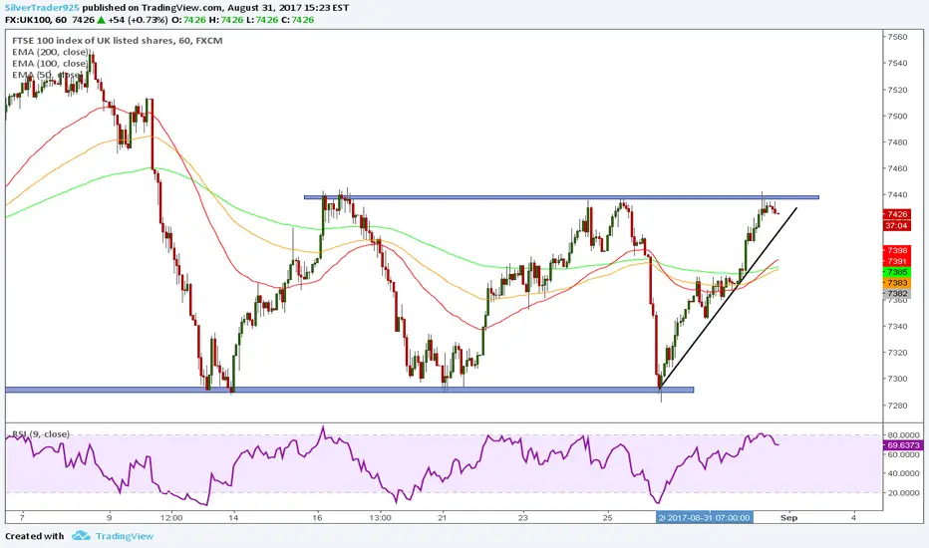Click the 13:00 label on the time axis
Viewport: 929px width, 548px height.
pyautogui.click(x=380, y=518)
